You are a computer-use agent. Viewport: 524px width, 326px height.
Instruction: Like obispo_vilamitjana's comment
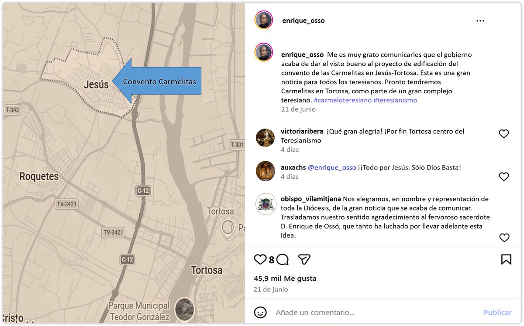[504, 238]
